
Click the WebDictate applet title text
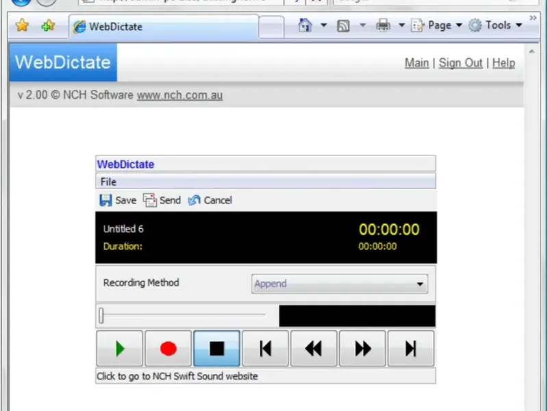(125, 164)
